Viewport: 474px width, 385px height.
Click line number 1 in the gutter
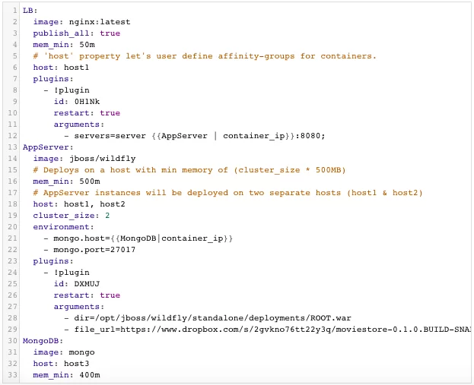coord(14,11)
